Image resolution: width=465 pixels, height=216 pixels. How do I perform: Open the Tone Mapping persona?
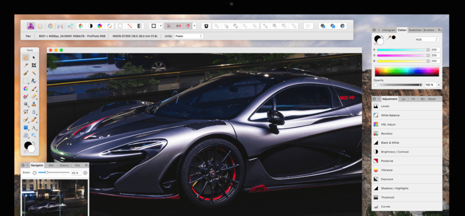coord(60,26)
